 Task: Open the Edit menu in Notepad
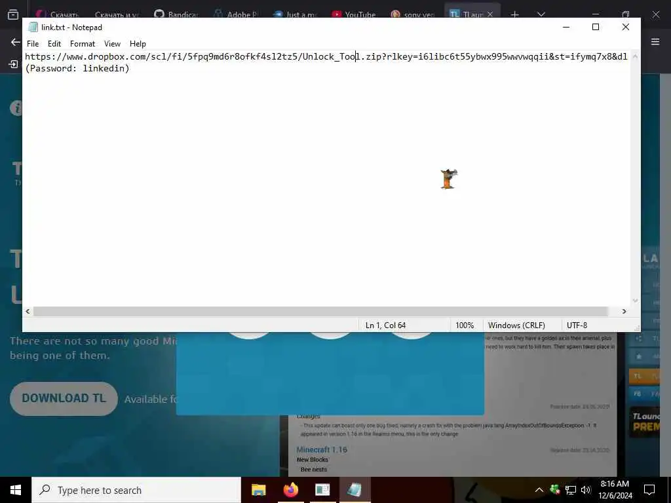pos(54,44)
